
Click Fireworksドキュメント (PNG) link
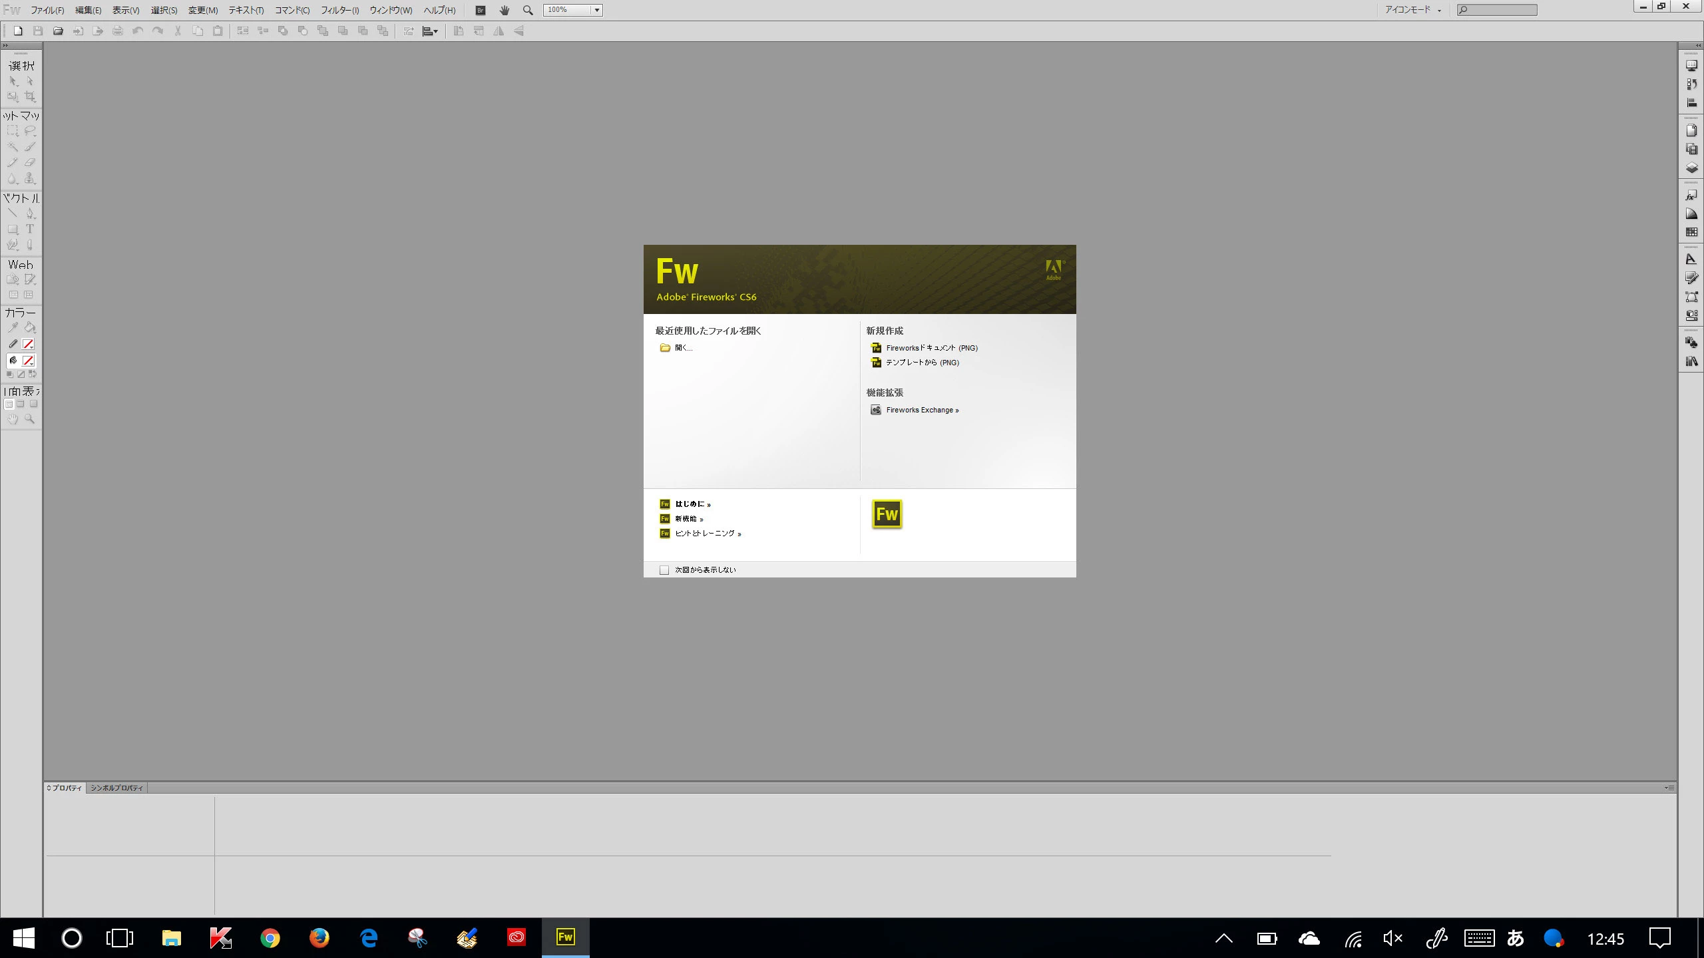pos(931,348)
